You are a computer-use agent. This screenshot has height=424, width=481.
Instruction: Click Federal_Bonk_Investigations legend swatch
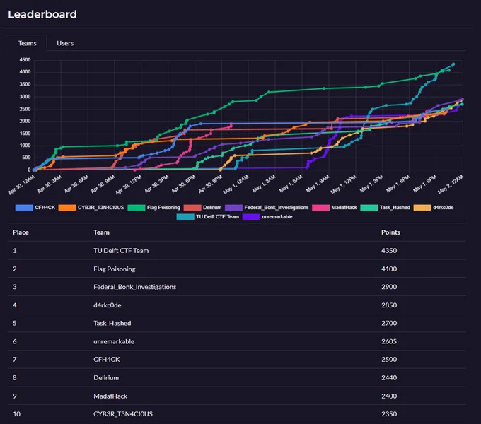tap(233, 208)
